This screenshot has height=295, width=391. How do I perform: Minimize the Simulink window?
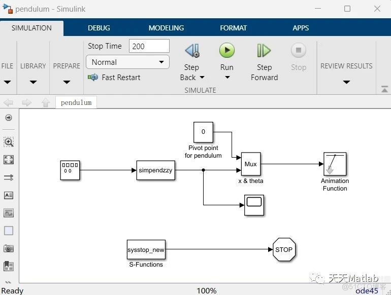(x=318, y=9)
